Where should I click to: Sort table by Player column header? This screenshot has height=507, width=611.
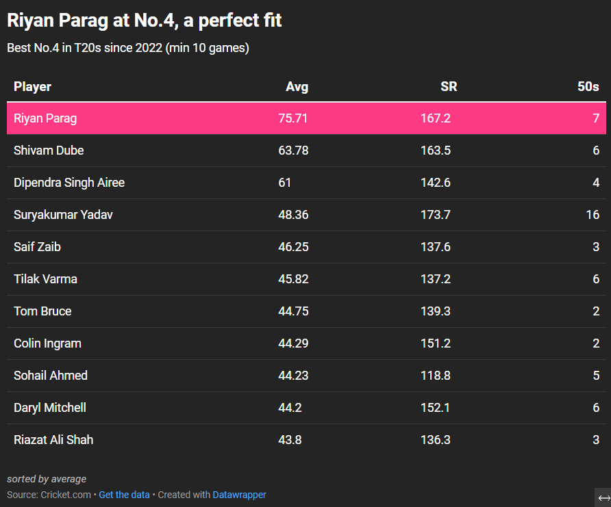[x=32, y=87]
